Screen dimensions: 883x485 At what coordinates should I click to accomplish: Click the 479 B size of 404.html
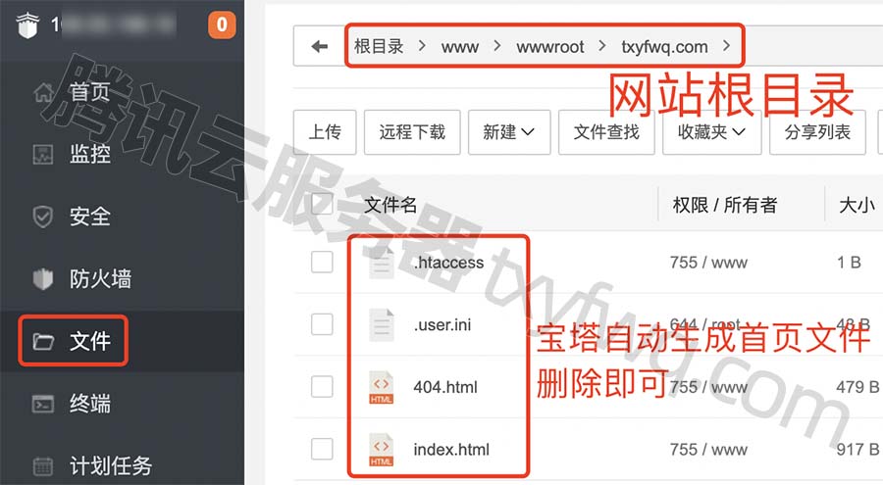pos(857,387)
